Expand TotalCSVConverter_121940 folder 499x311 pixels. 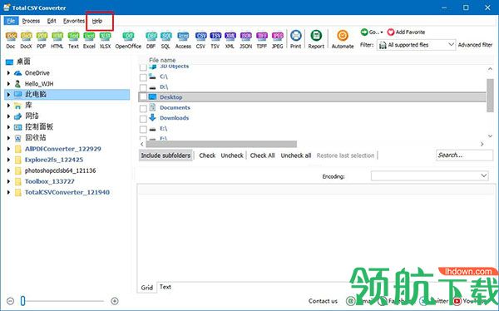coord(8,192)
